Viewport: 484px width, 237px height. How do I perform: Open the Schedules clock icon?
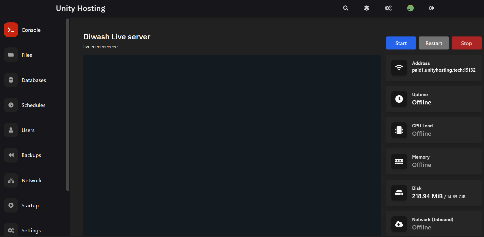(11, 105)
